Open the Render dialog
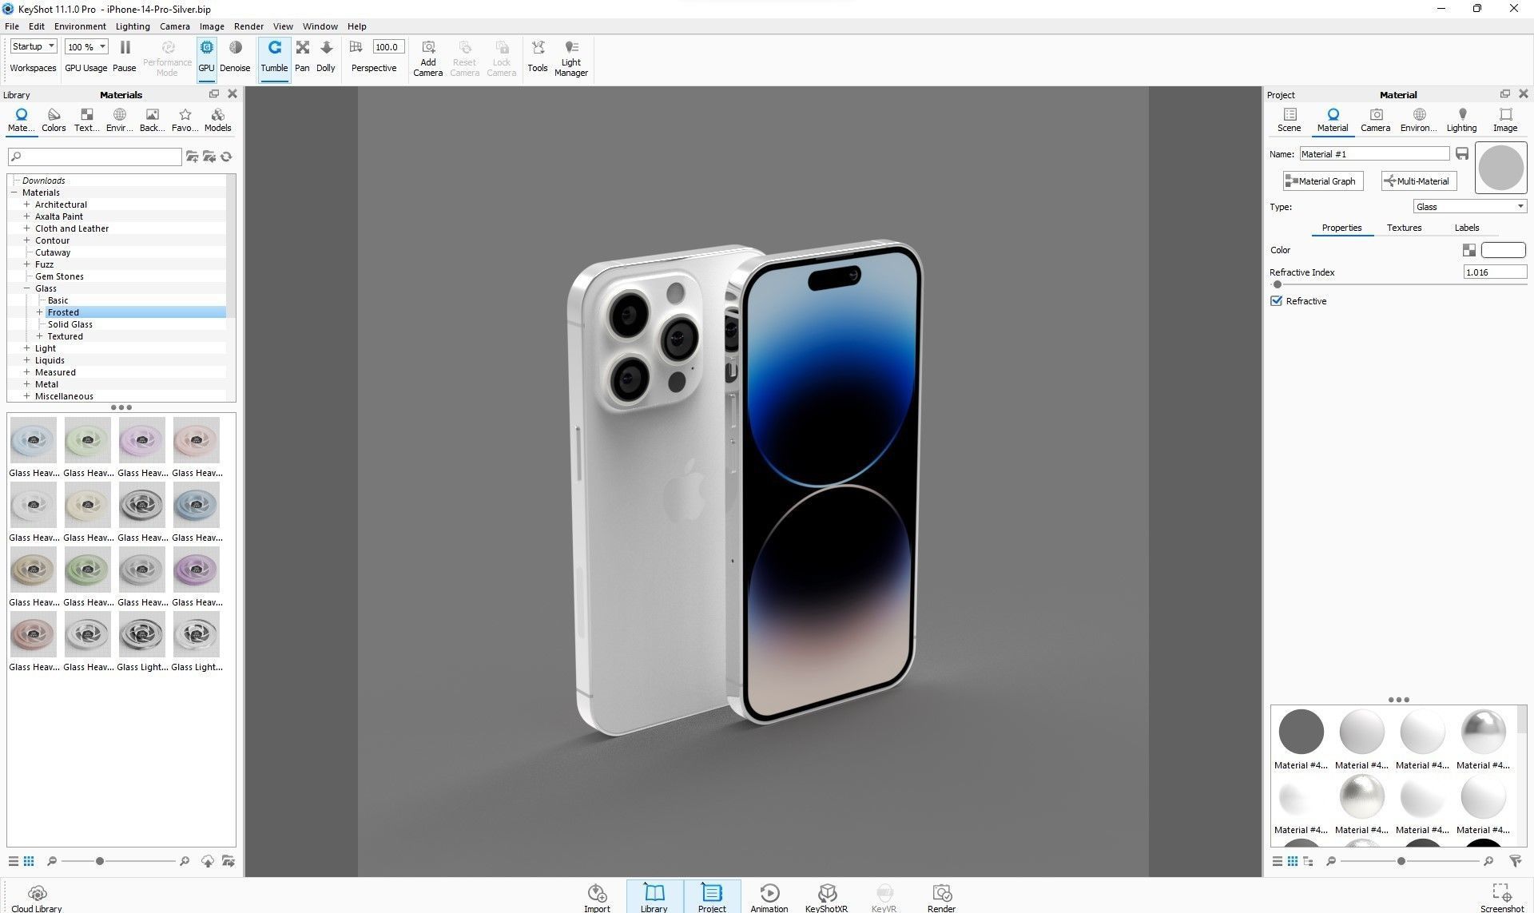 (x=942, y=897)
